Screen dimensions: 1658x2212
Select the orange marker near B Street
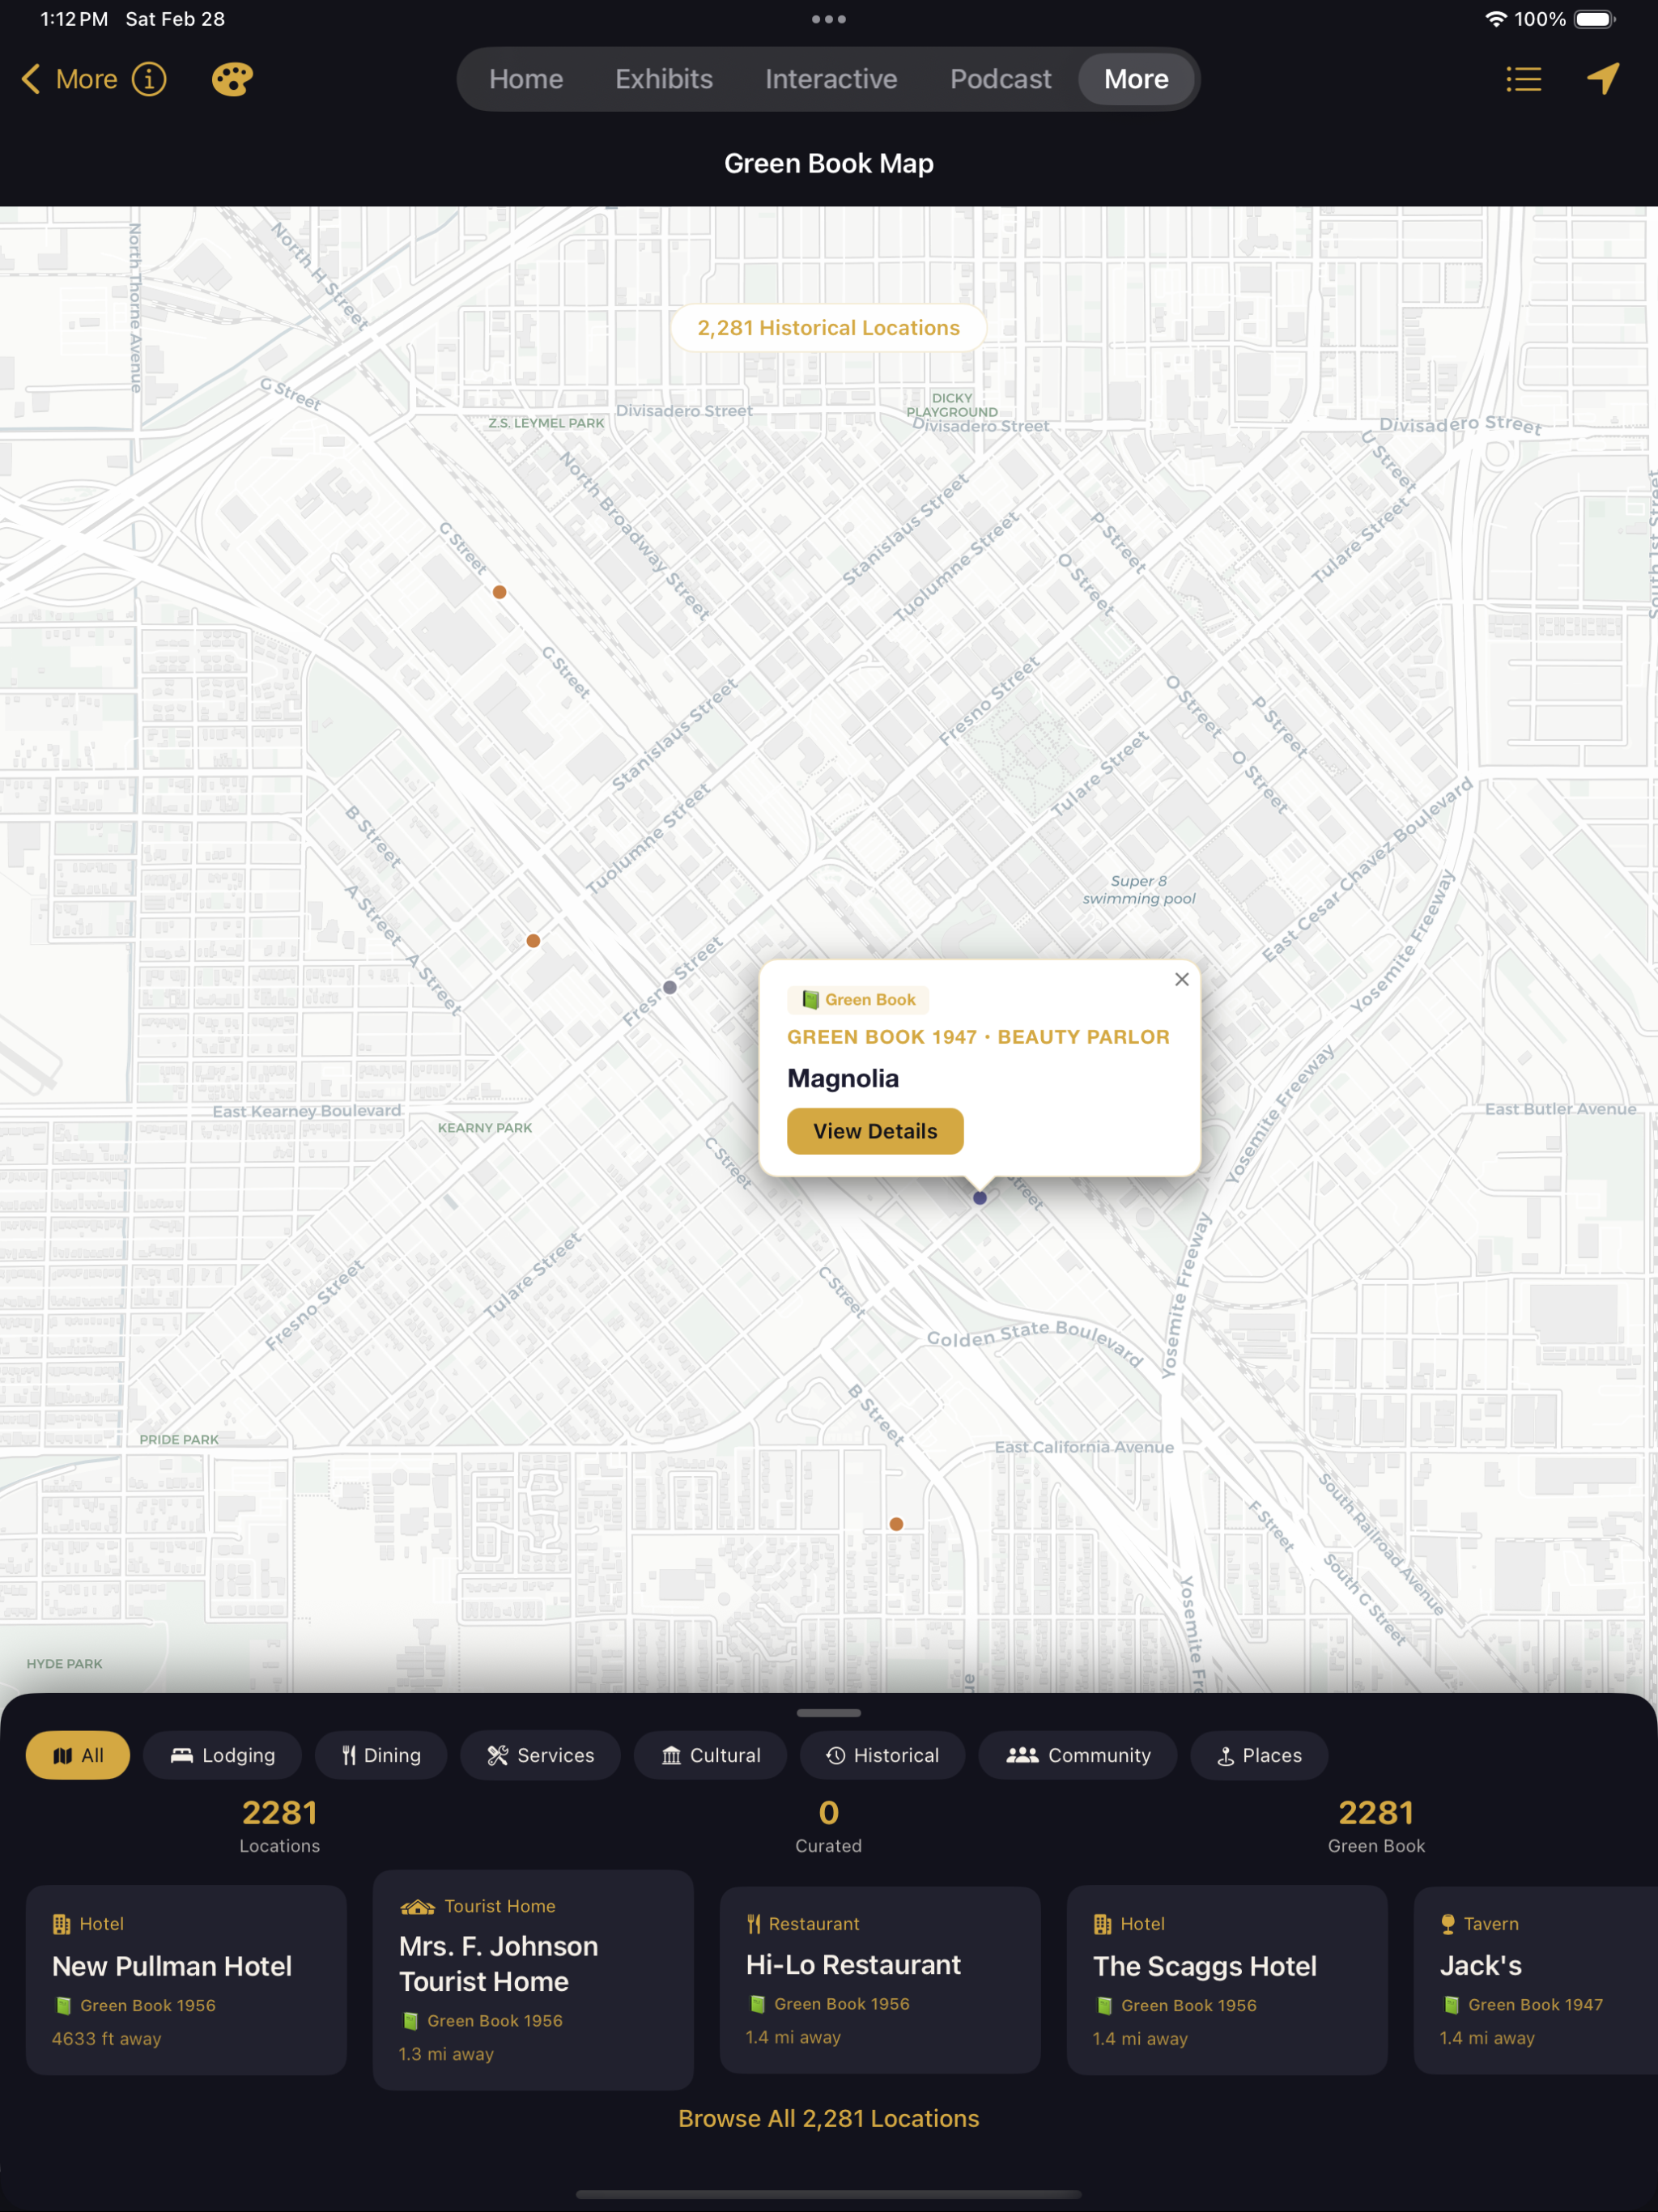tap(896, 1524)
